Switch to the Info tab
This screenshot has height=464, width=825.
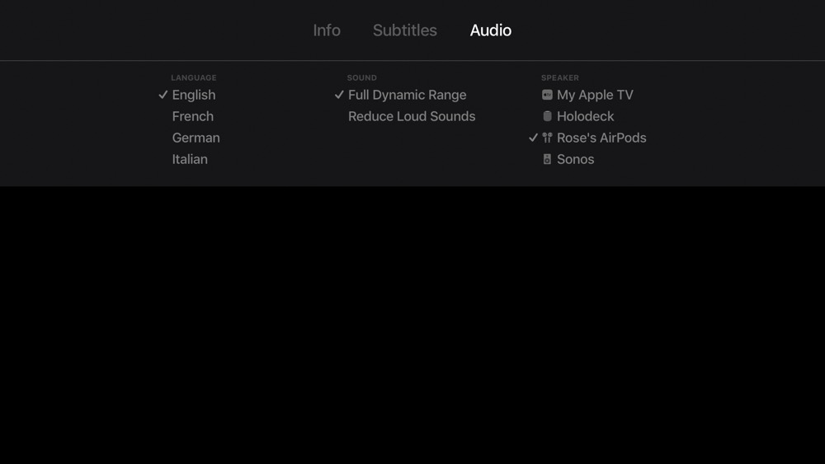(327, 30)
